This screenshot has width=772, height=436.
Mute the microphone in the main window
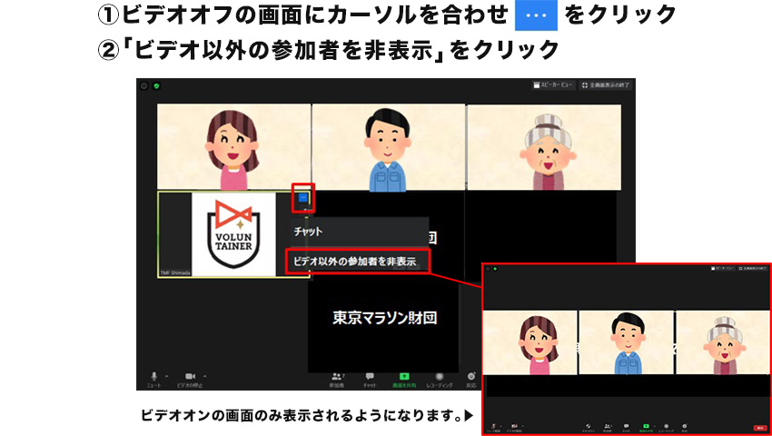(154, 377)
